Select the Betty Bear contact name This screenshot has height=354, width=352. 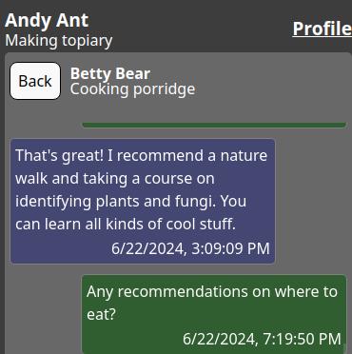tap(110, 74)
